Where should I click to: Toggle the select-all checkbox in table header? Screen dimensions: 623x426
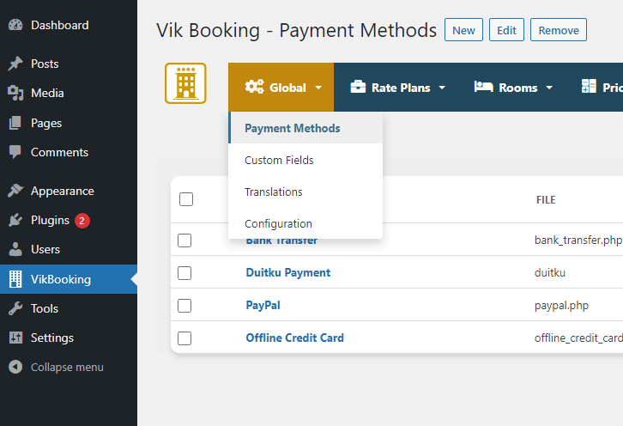tap(186, 199)
